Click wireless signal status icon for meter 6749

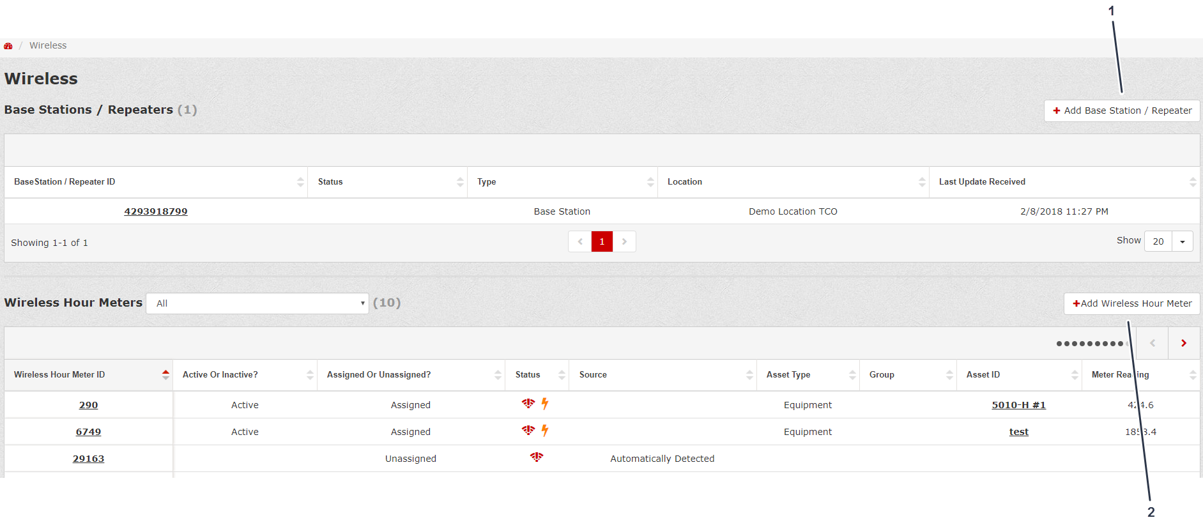pyautogui.click(x=528, y=431)
